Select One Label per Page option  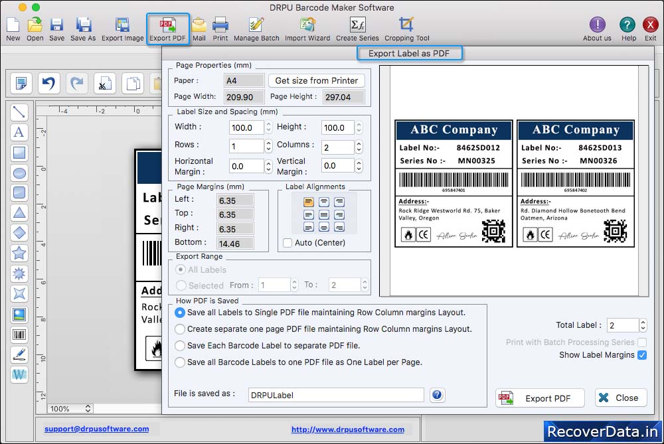tap(180, 362)
